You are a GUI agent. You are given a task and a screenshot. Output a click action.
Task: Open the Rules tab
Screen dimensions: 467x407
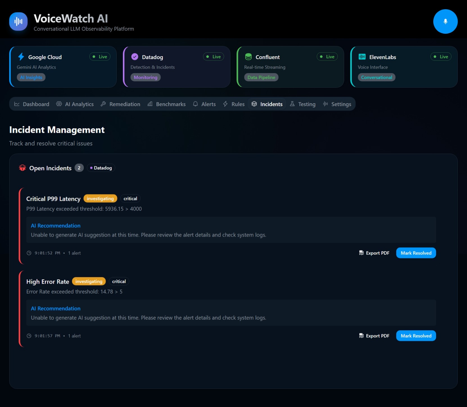pyautogui.click(x=234, y=104)
